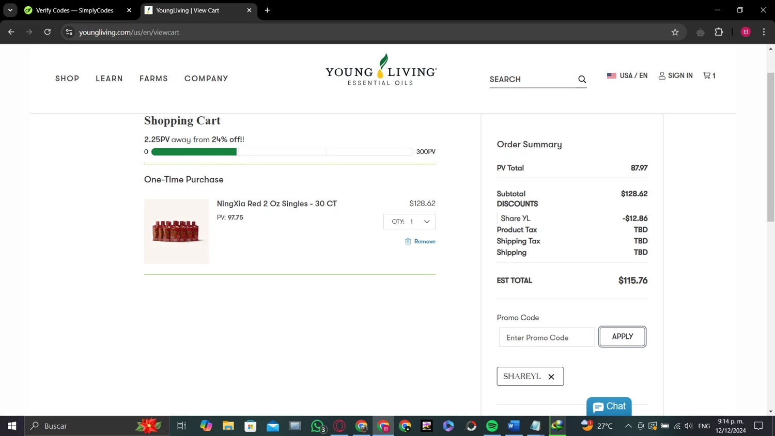Click the PV progress bar
This screenshot has height=436, width=775.
point(282,152)
